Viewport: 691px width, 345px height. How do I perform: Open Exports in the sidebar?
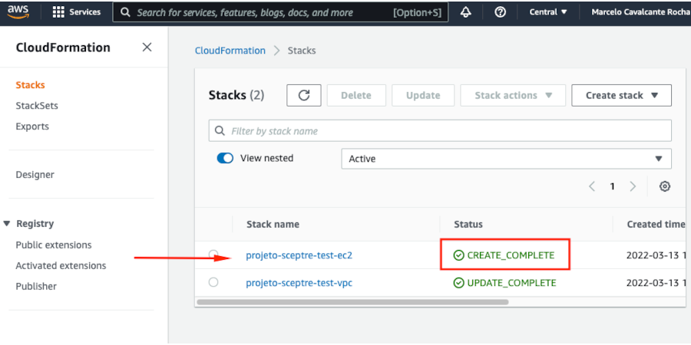pyautogui.click(x=32, y=127)
